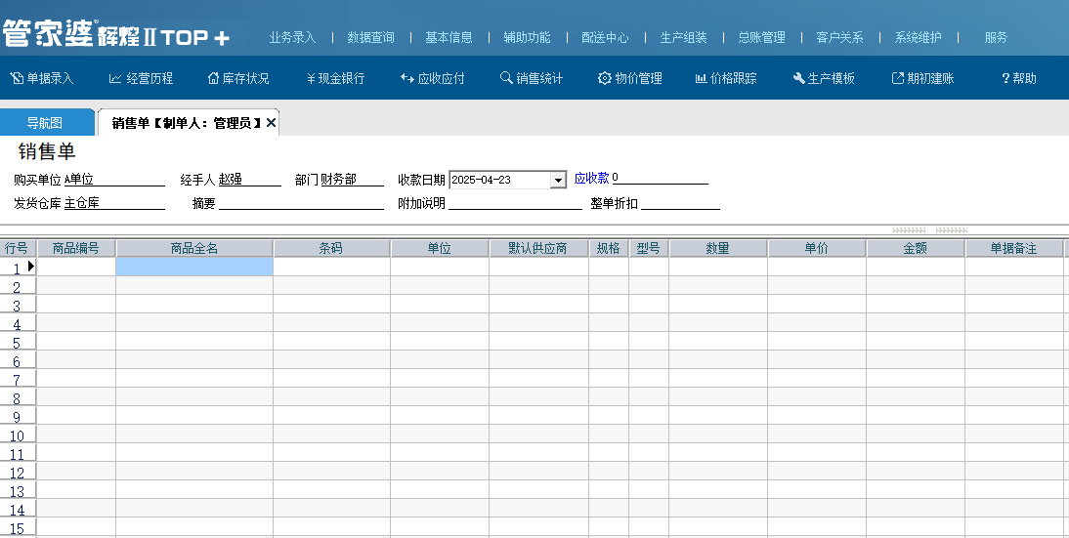Select row number 15
The image size is (1069, 538).
pos(17,528)
